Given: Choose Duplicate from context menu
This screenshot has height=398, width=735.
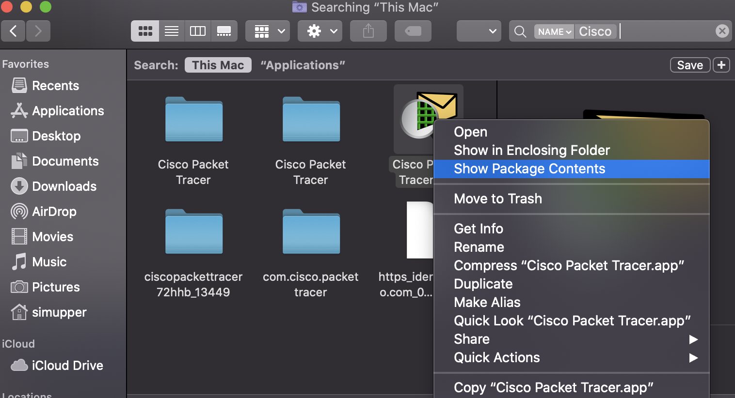Looking at the screenshot, I should (571, 284).
